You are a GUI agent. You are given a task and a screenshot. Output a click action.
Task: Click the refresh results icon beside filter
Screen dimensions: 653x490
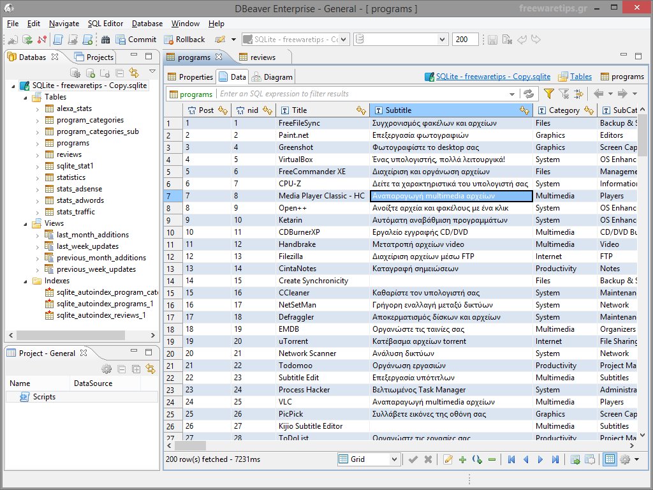(x=529, y=94)
